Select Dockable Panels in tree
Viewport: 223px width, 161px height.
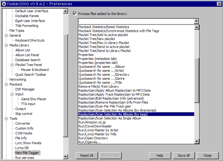(x=27, y=16)
